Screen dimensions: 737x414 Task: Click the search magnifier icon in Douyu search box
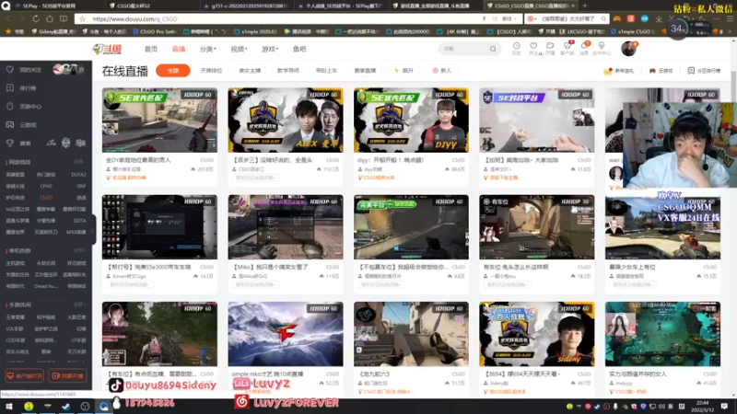click(x=493, y=49)
